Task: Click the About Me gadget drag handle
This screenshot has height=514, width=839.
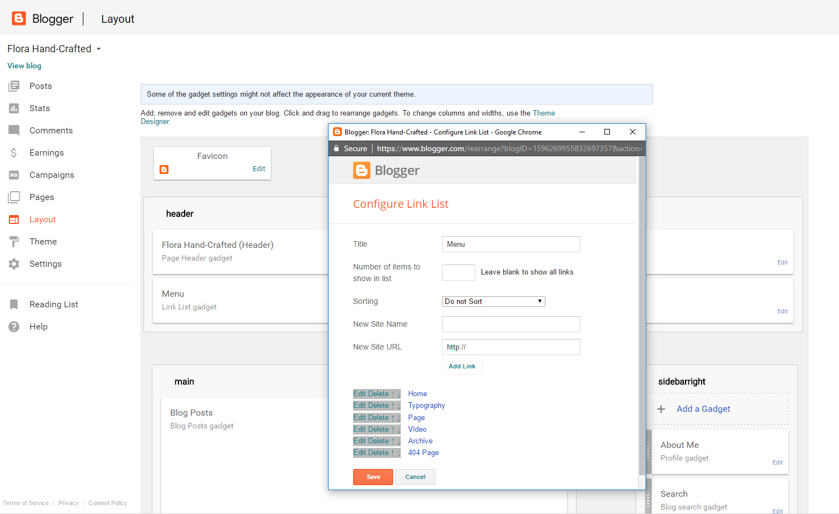Action: [648, 451]
